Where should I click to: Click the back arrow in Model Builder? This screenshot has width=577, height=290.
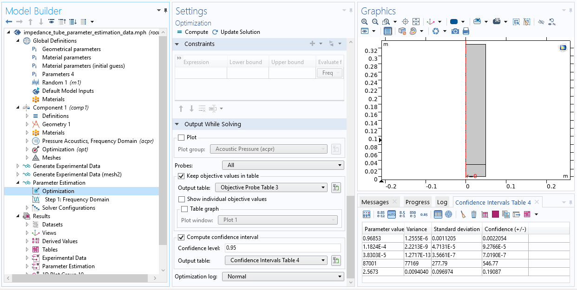pyautogui.click(x=9, y=22)
